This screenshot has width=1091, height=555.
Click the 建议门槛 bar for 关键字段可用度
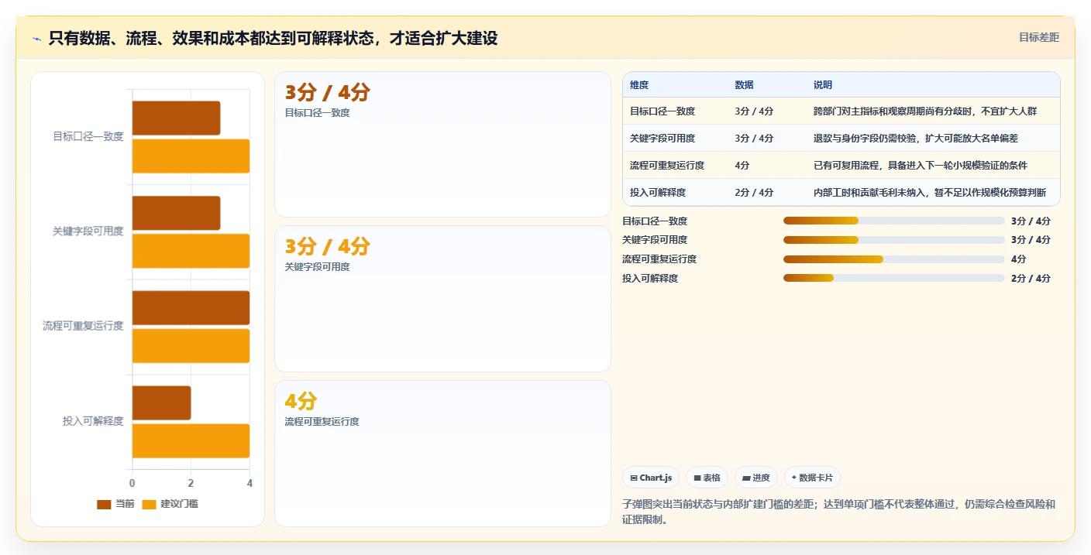click(191, 251)
